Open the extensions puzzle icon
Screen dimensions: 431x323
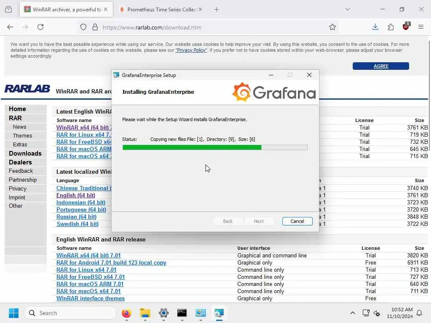coord(391,27)
